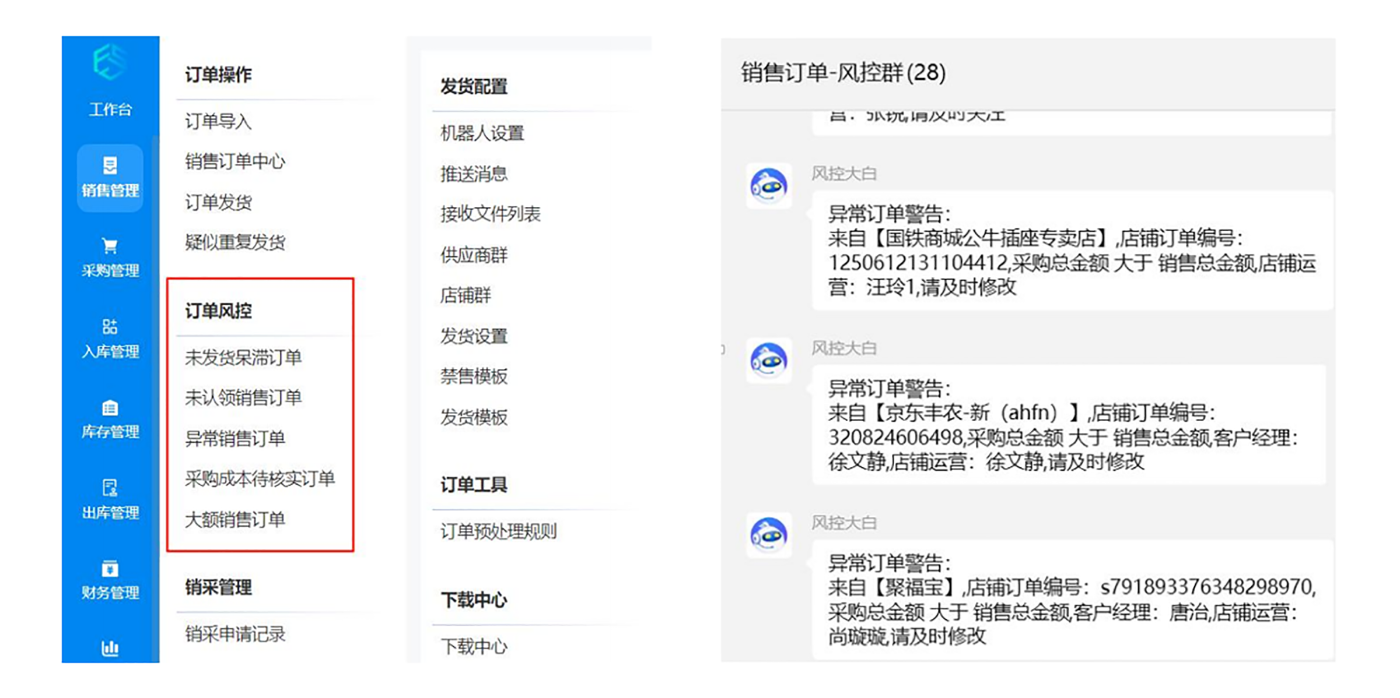
Task: Open 库存管理 sidebar icon
Action: pyautogui.click(x=110, y=408)
